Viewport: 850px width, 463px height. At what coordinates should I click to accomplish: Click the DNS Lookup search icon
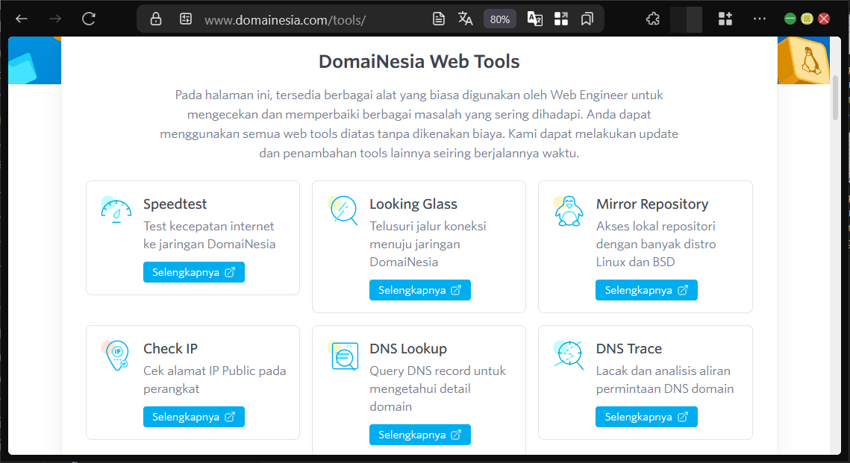(344, 356)
